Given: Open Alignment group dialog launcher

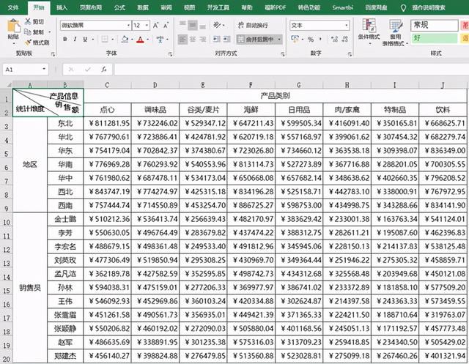Looking at the screenshot, I should click(283, 53).
